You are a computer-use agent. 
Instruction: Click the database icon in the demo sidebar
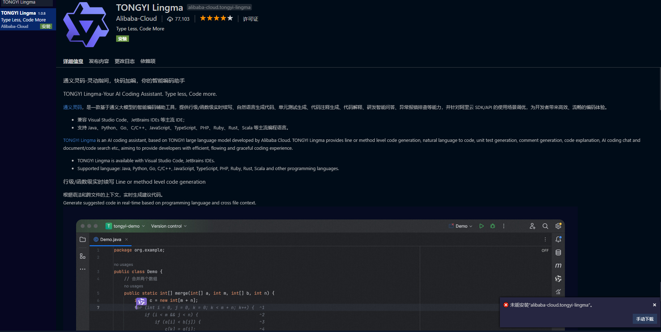pyautogui.click(x=558, y=252)
